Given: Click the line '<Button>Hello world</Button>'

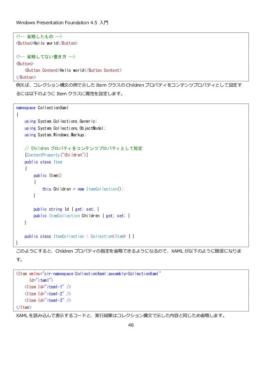Looking at the screenshot, I should tap(46, 43).
